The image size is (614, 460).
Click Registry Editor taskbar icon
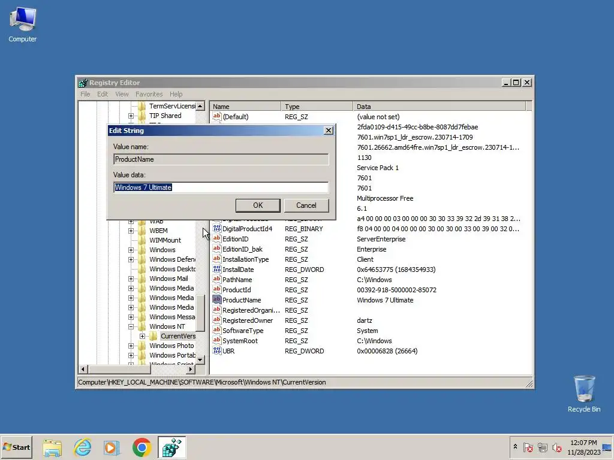pos(172,447)
